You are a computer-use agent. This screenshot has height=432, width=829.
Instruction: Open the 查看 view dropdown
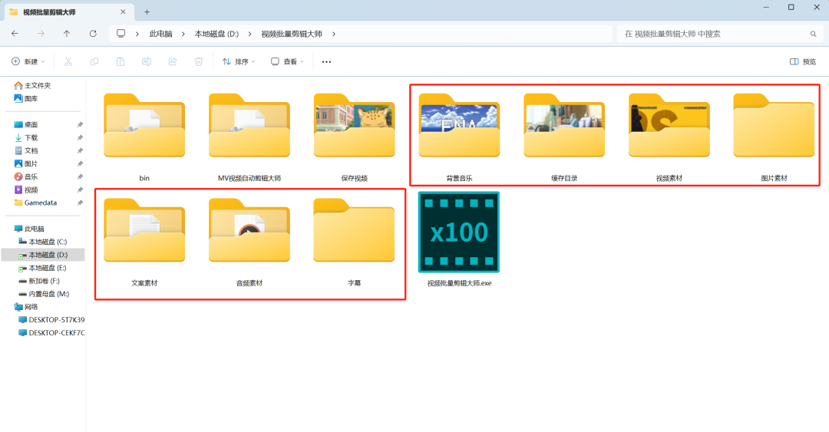pyautogui.click(x=288, y=62)
